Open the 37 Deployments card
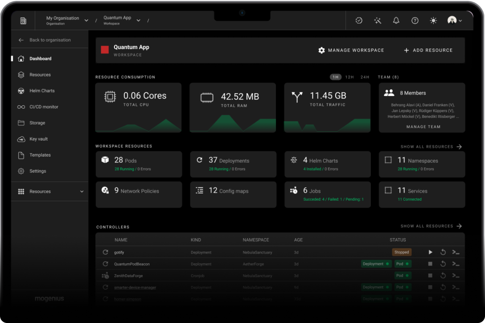The height and width of the screenshot is (323, 485). click(233, 164)
